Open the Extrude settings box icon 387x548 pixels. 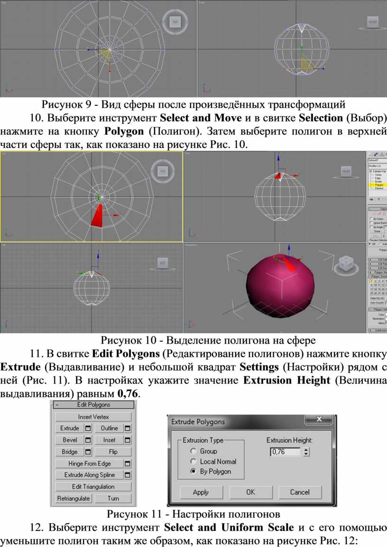pos(88,428)
